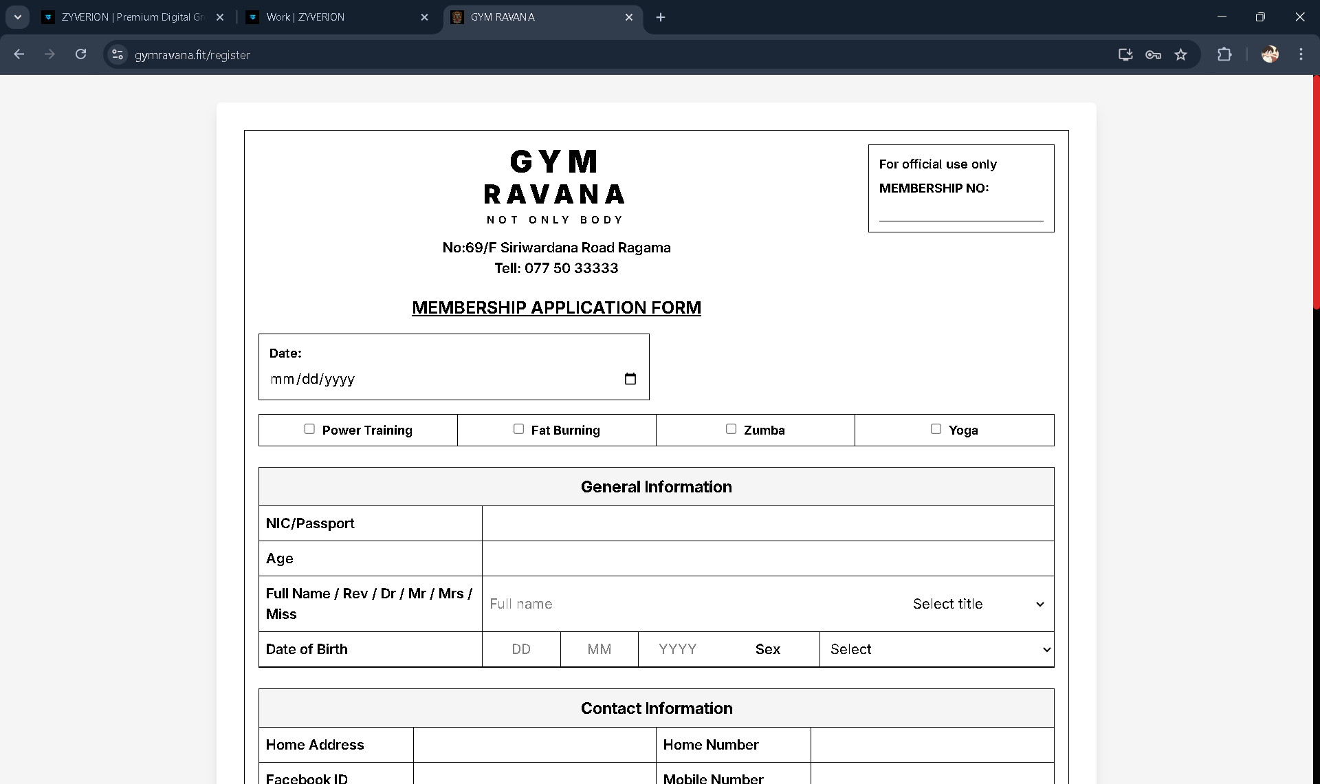Viewport: 1320px width, 784px height.
Task: Open the three-dot browser menu
Action: pos(1301,54)
